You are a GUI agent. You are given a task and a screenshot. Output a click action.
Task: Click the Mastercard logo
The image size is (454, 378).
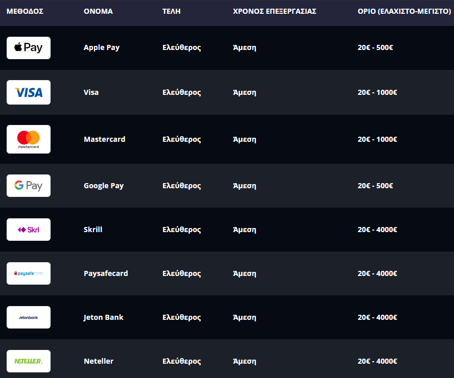pos(29,139)
